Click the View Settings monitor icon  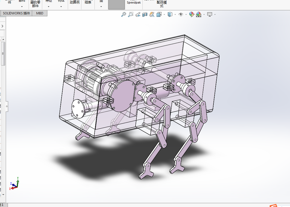[210, 14]
